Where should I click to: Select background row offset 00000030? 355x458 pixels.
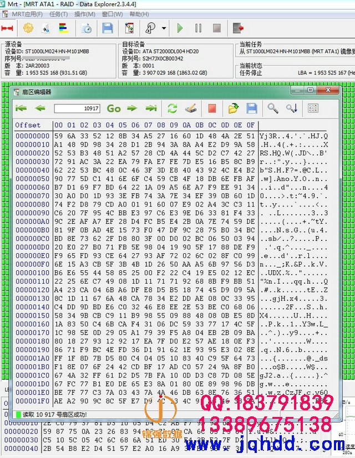pyautogui.click(x=21, y=440)
